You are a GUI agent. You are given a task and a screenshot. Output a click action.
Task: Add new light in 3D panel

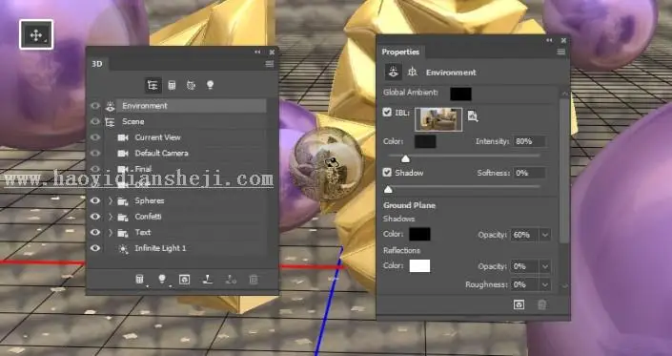tap(162, 280)
